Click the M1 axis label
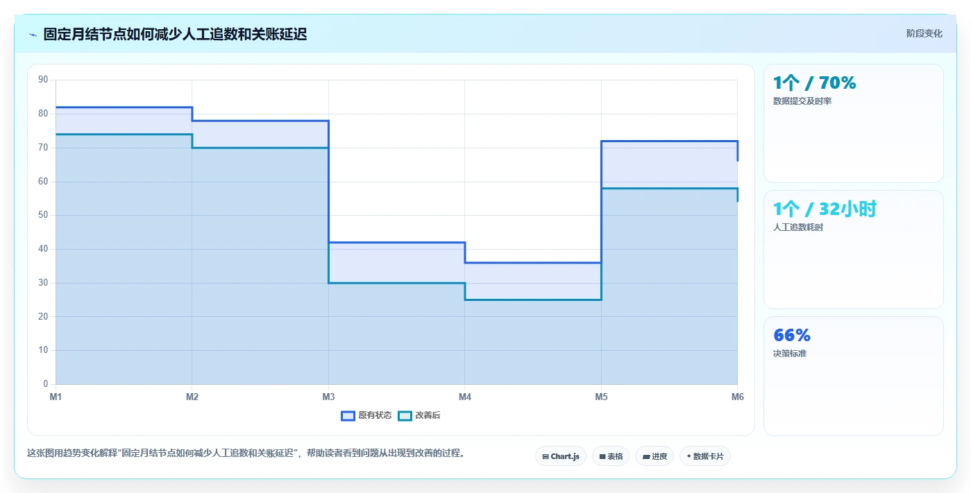The image size is (971, 493). tap(56, 397)
